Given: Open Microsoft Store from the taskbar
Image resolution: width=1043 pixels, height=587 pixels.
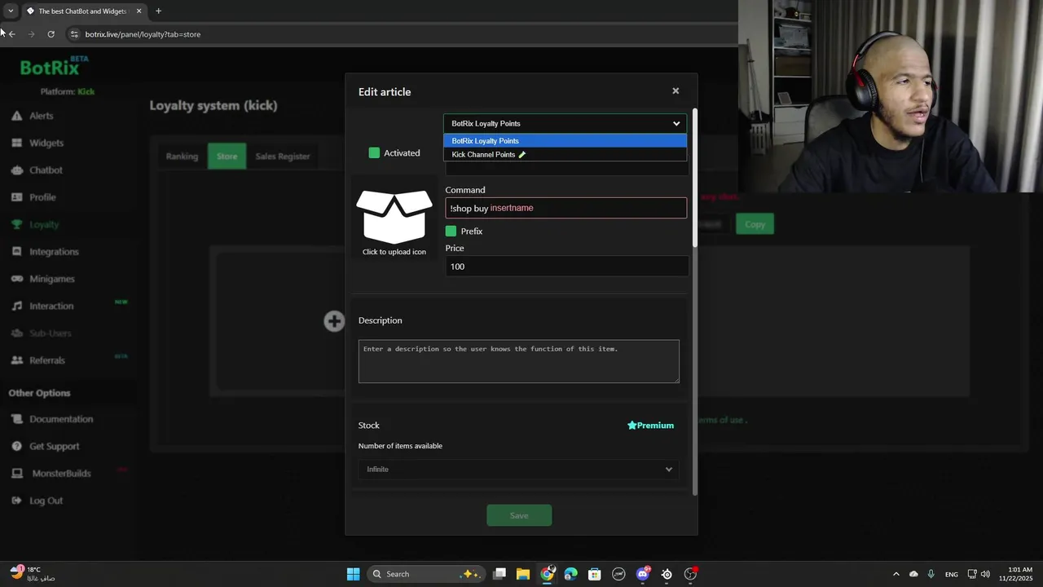Looking at the screenshot, I should point(595,574).
